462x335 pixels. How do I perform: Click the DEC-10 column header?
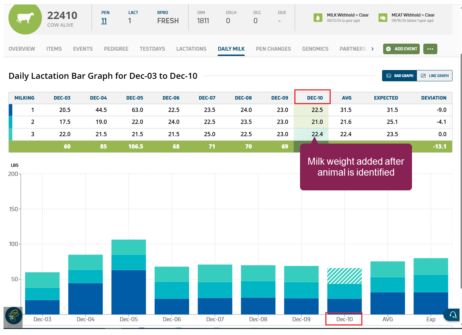[x=312, y=98]
